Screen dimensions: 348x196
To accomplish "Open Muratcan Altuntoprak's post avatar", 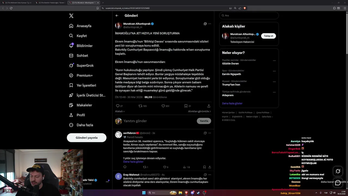I will click(x=119, y=26).
